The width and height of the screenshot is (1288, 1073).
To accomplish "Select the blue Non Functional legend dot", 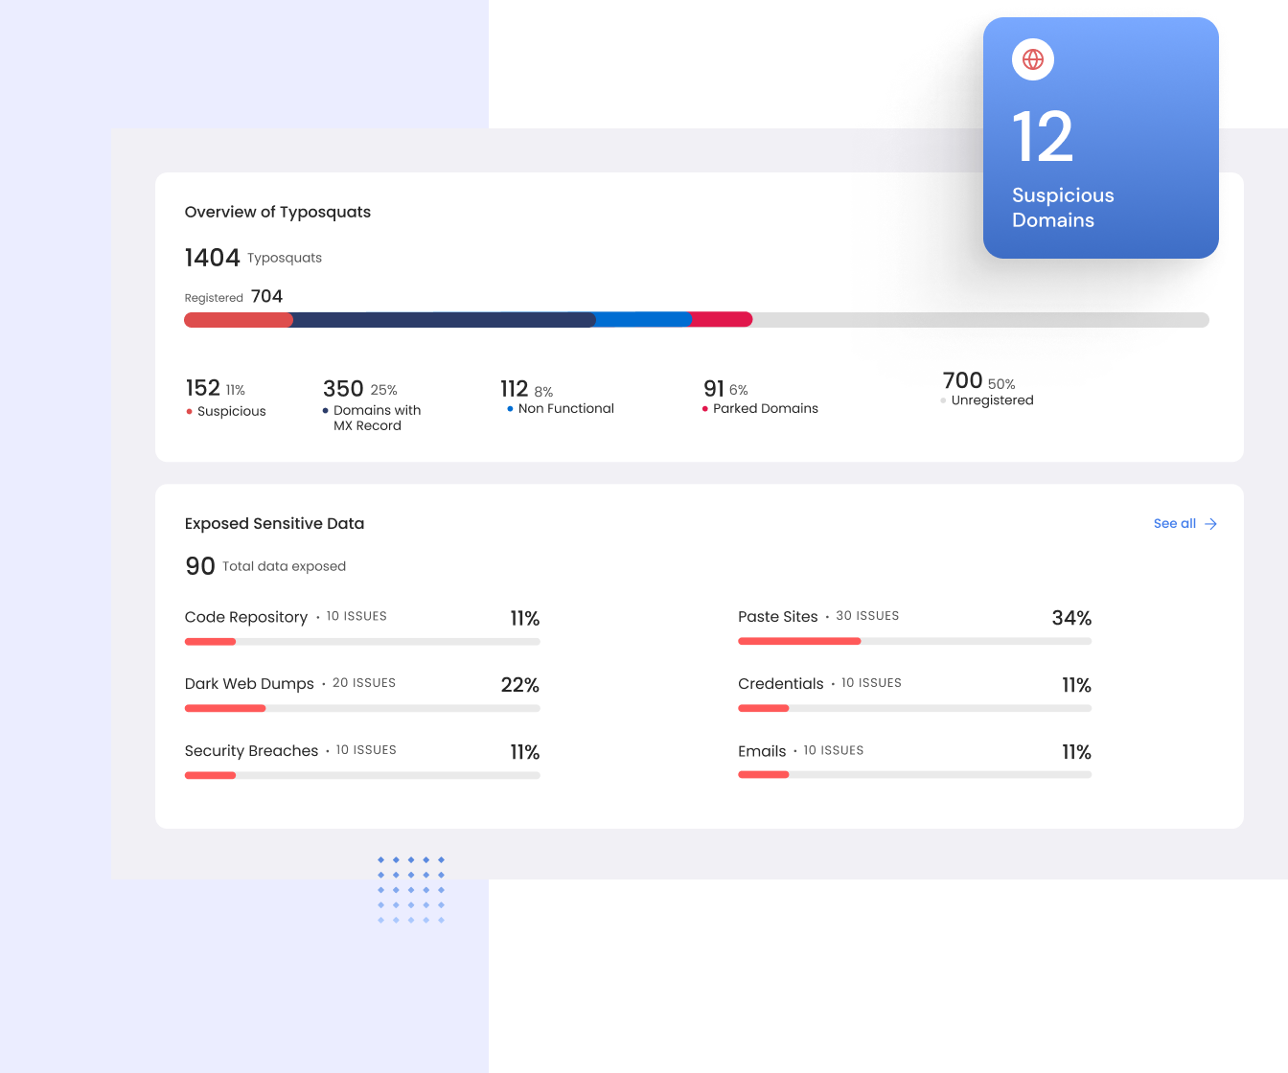I will (509, 408).
